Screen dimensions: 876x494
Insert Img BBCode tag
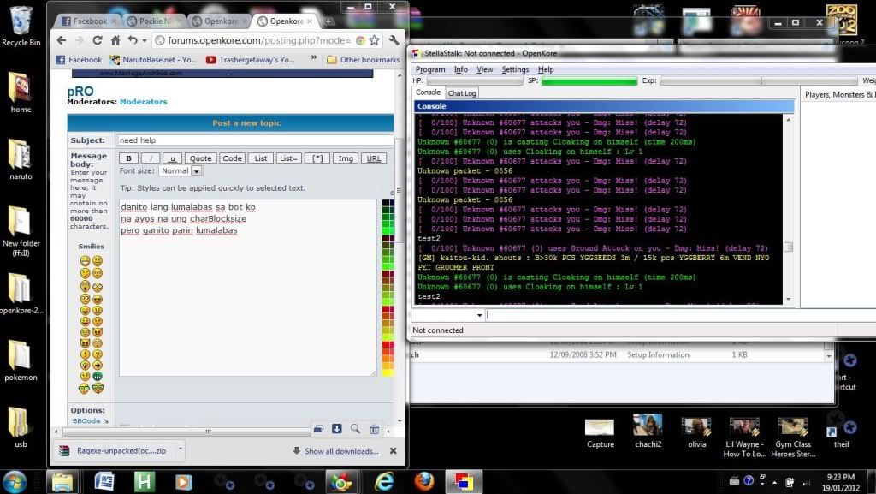pos(346,158)
